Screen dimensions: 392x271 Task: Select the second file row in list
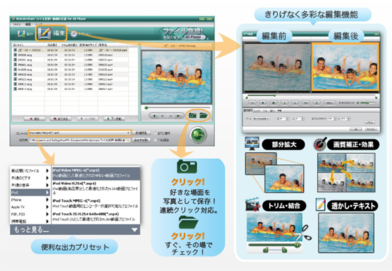pos(71,55)
